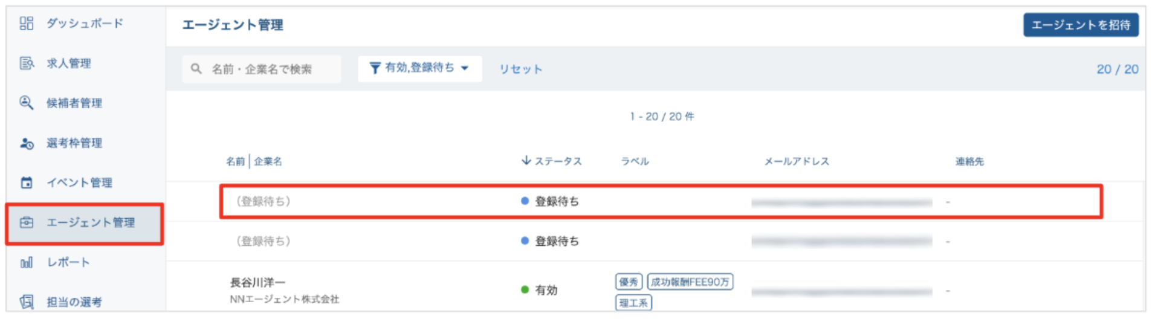Open ダッシュボード menu item
The image size is (1152, 319).
pyautogui.click(x=85, y=24)
